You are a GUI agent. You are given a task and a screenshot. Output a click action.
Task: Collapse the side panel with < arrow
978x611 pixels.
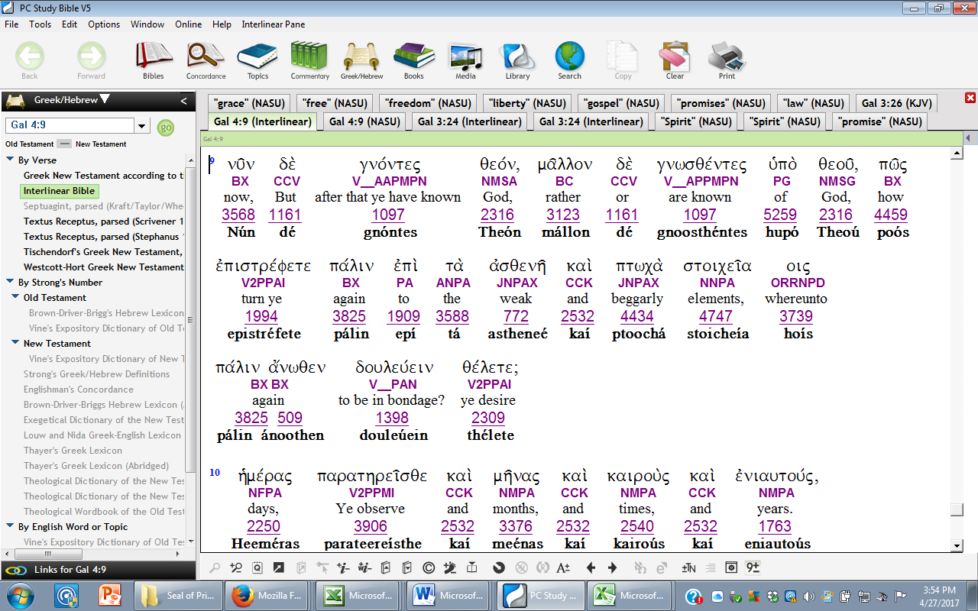[x=183, y=101]
